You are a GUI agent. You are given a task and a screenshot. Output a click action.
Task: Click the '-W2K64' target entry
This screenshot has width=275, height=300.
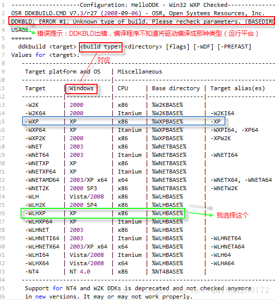tap(35, 113)
